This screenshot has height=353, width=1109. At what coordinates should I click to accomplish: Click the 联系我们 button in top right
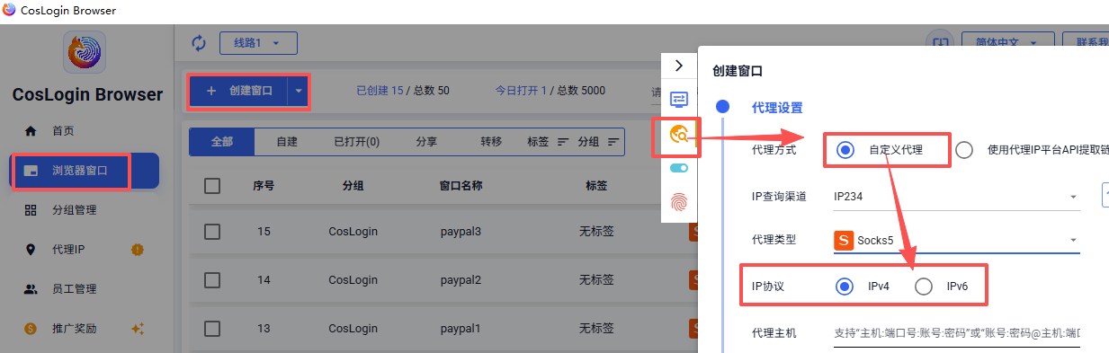(1086, 42)
